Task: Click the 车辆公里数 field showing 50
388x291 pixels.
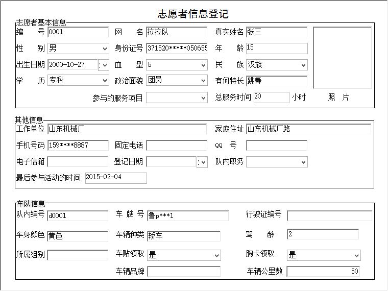Action: point(323,272)
